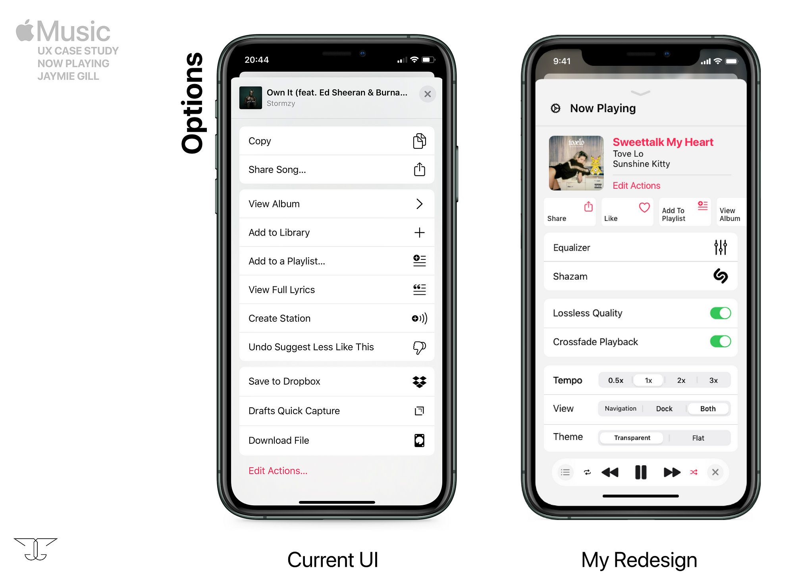Select 2x Tempo option
Screen dimensions: 794x585
pos(679,380)
